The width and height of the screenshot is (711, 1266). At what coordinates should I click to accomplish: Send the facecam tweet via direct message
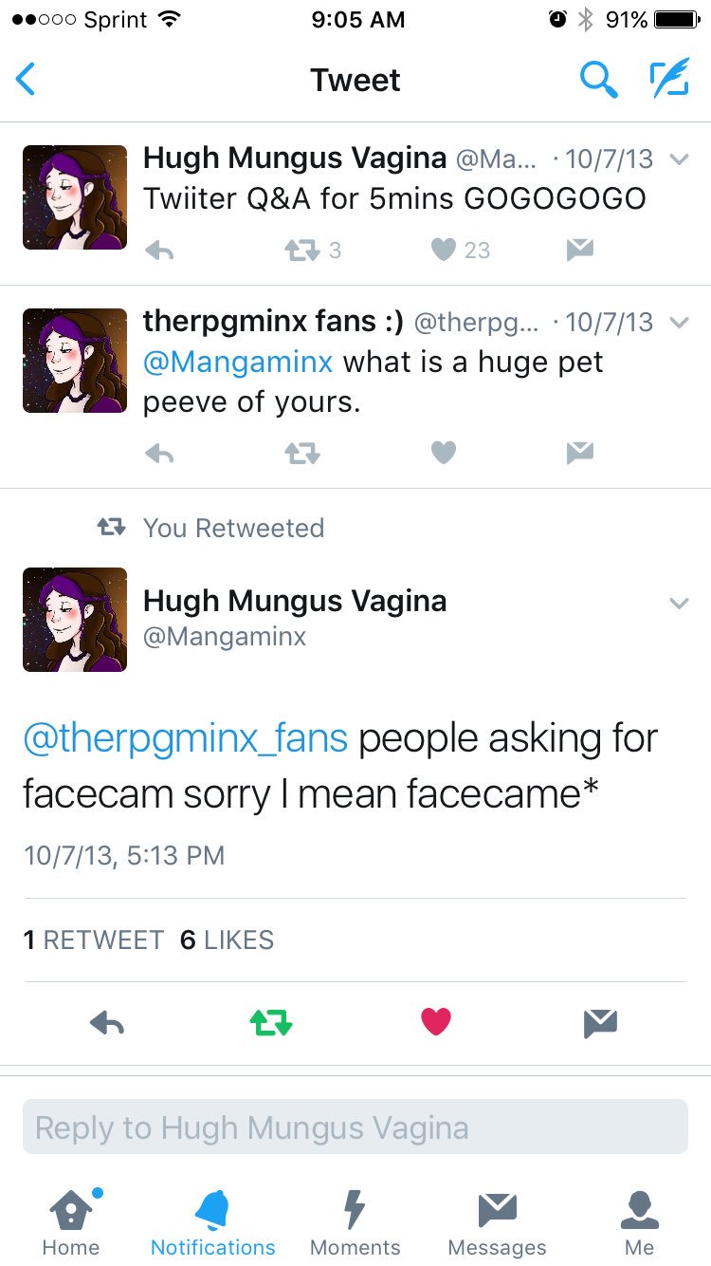pyautogui.click(x=600, y=1022)
